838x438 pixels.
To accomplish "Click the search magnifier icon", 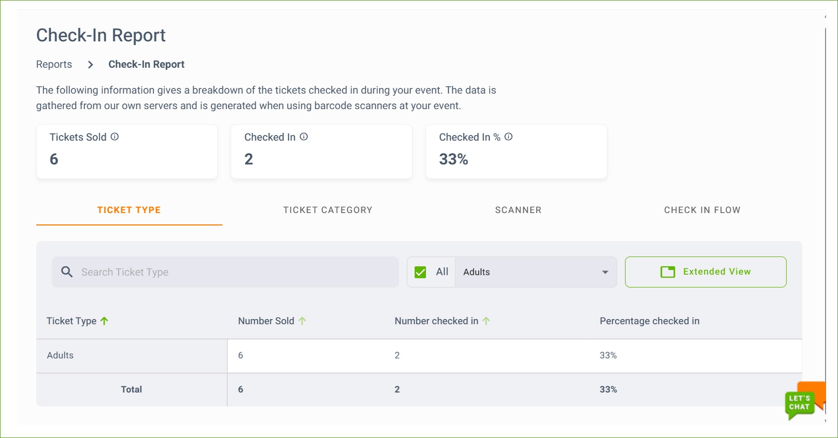I will (67, 272).
